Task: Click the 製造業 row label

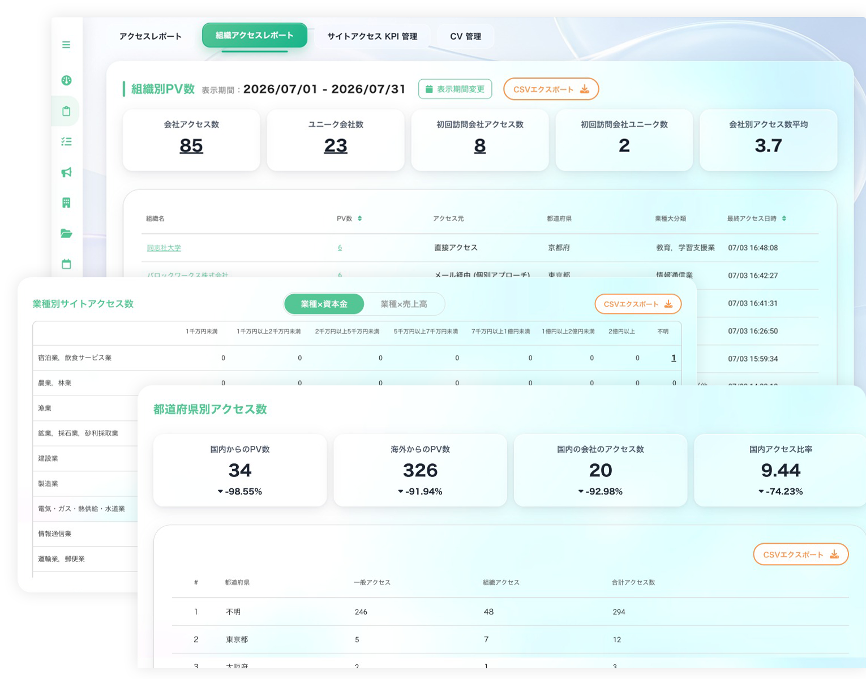Action: click(x=48, y=484)
